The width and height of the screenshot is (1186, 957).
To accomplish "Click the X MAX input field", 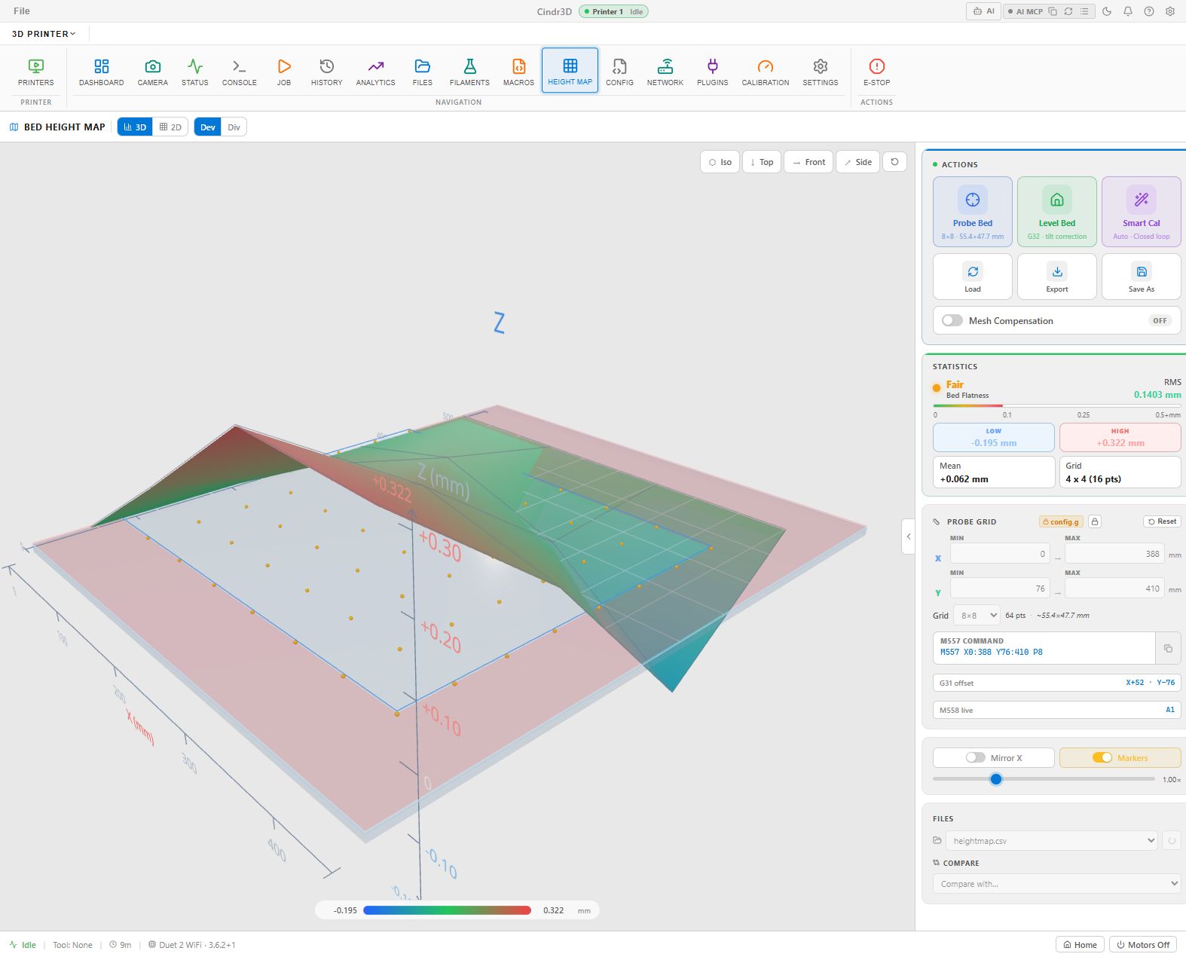I will click(1114, 554).
